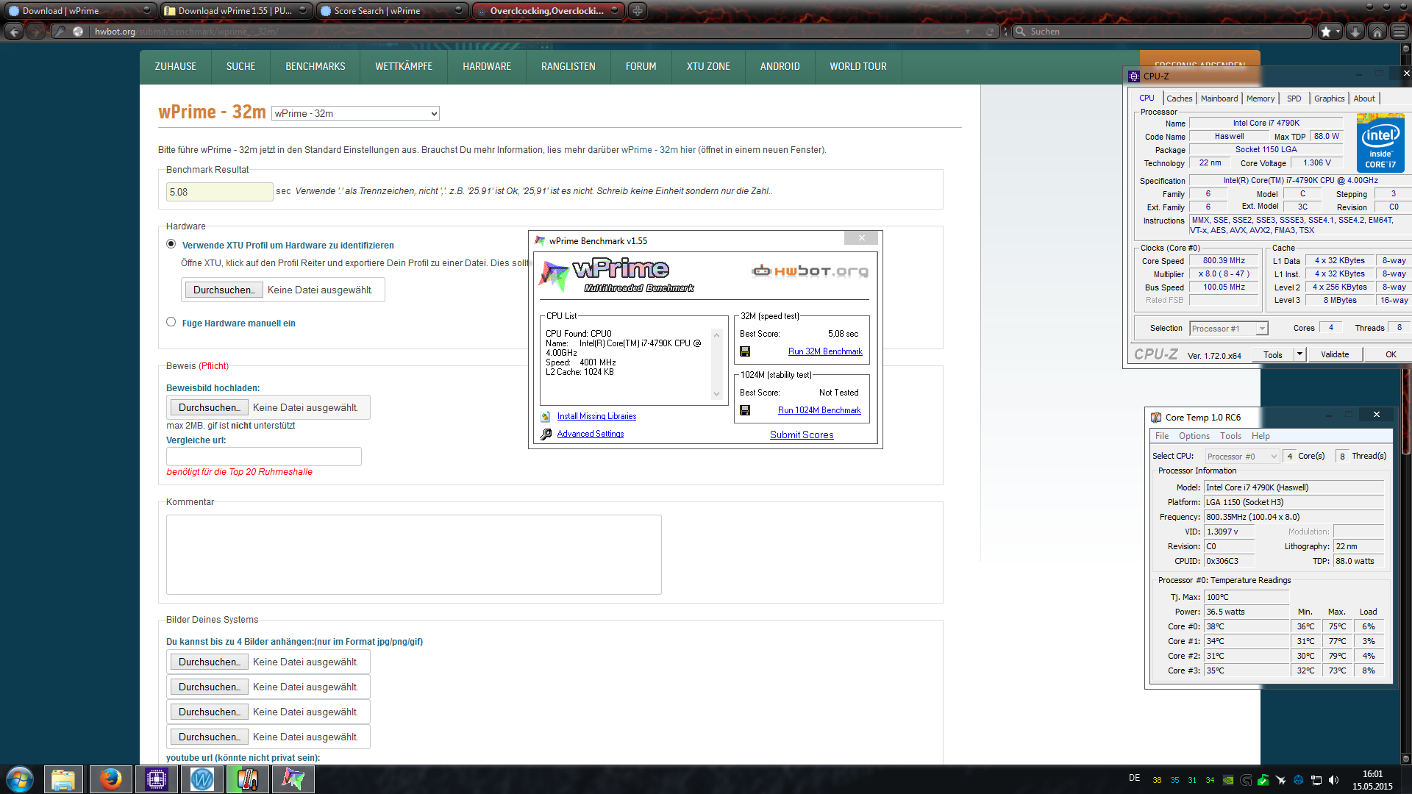Switch to Caches tab in CPU-Z
Screen dimensions: 1412x794
[1179, 99]
